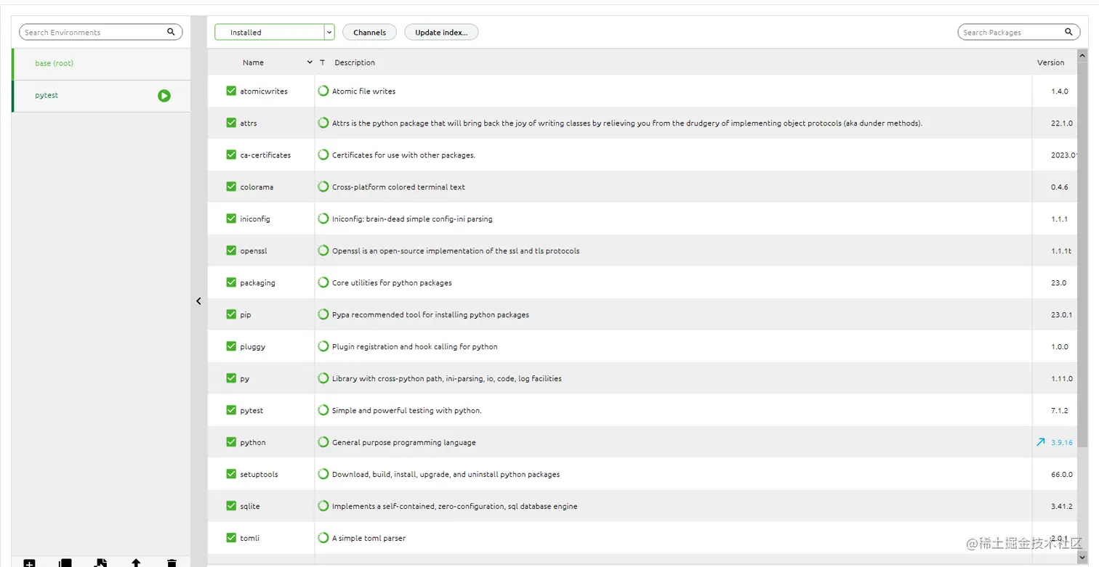Click the description 'A simple toml parser'
1099x567 pixels.
[x=369, y=538]
